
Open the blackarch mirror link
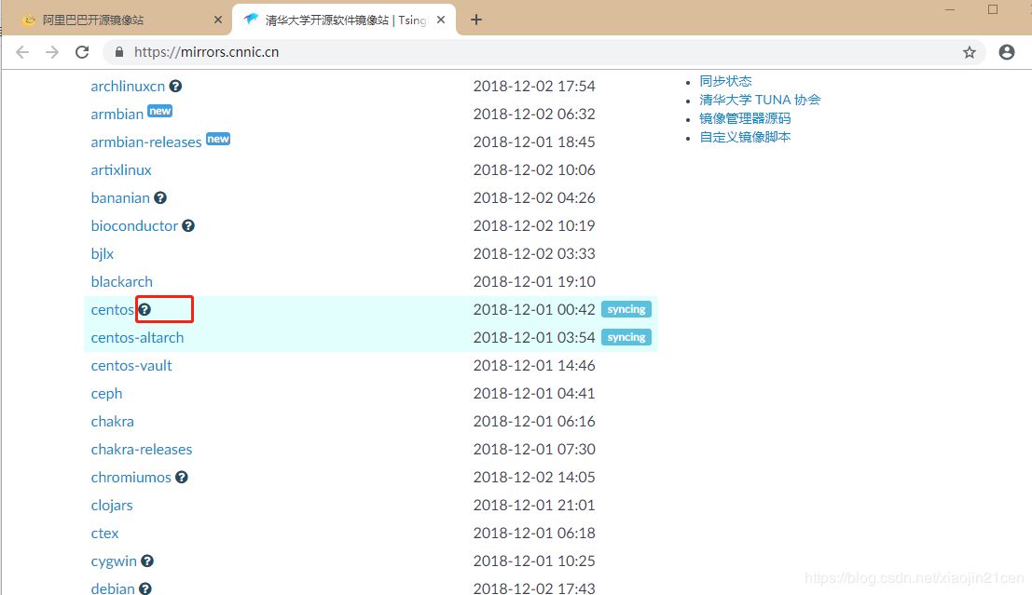[x=122, y=282]
